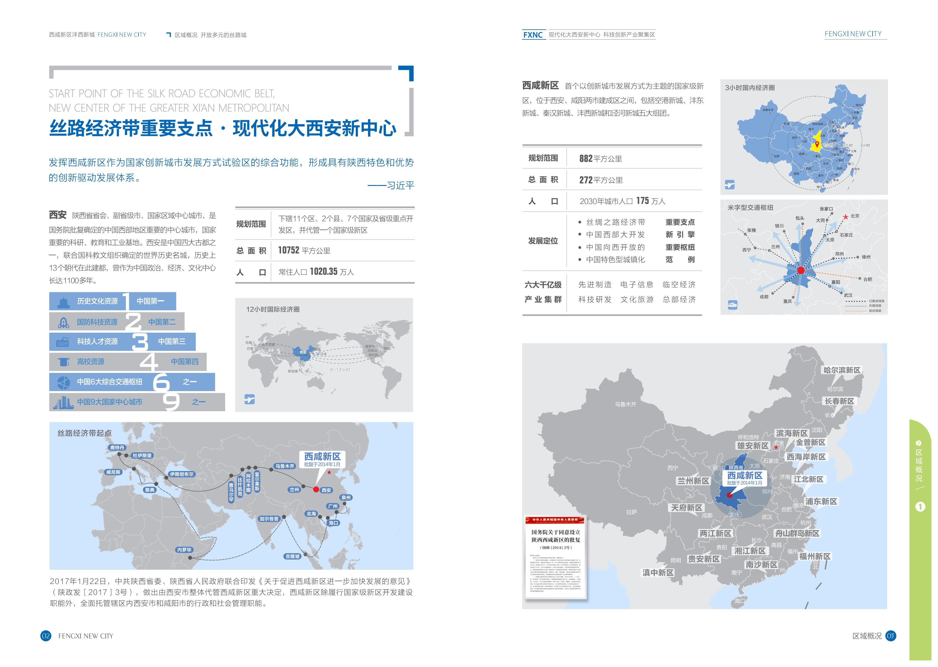Screen dimensions: 938x667
Task: Click the page number 02 circle
Action: tap(46, 636)
